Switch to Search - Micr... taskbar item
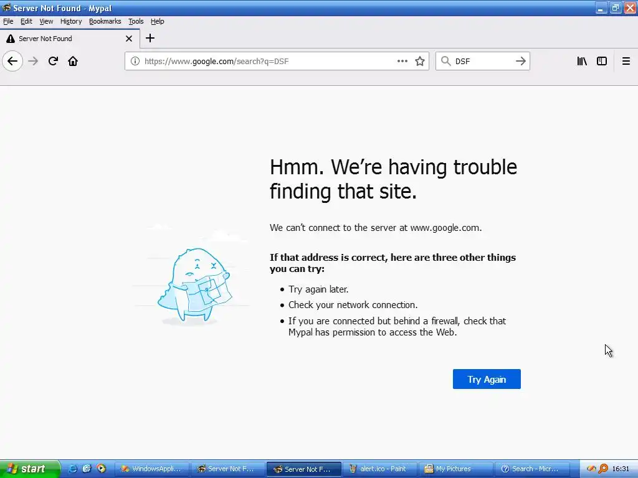The image size is (638, 478). coord(533,469)
